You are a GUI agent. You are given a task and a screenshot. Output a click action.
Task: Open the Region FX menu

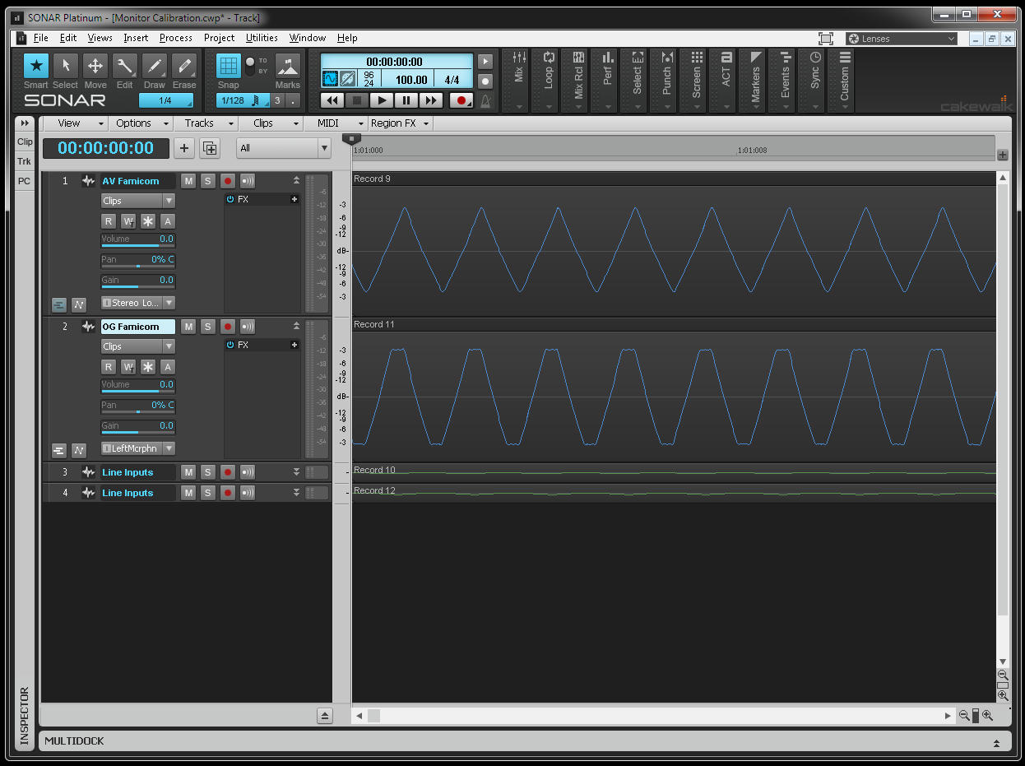[400, 123]
